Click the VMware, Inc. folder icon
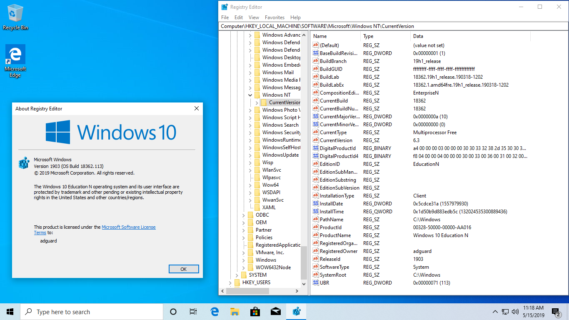Viewport: 569px width, 320px height. point(251,252)
